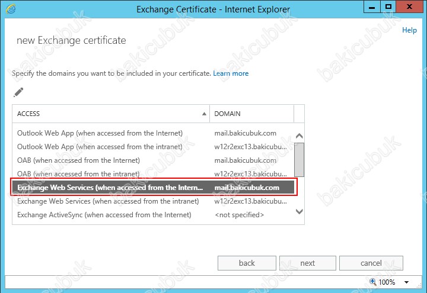Click the next button
This screenshot has width=427, height=293.
pyautogui.click(x=308, y=263)
